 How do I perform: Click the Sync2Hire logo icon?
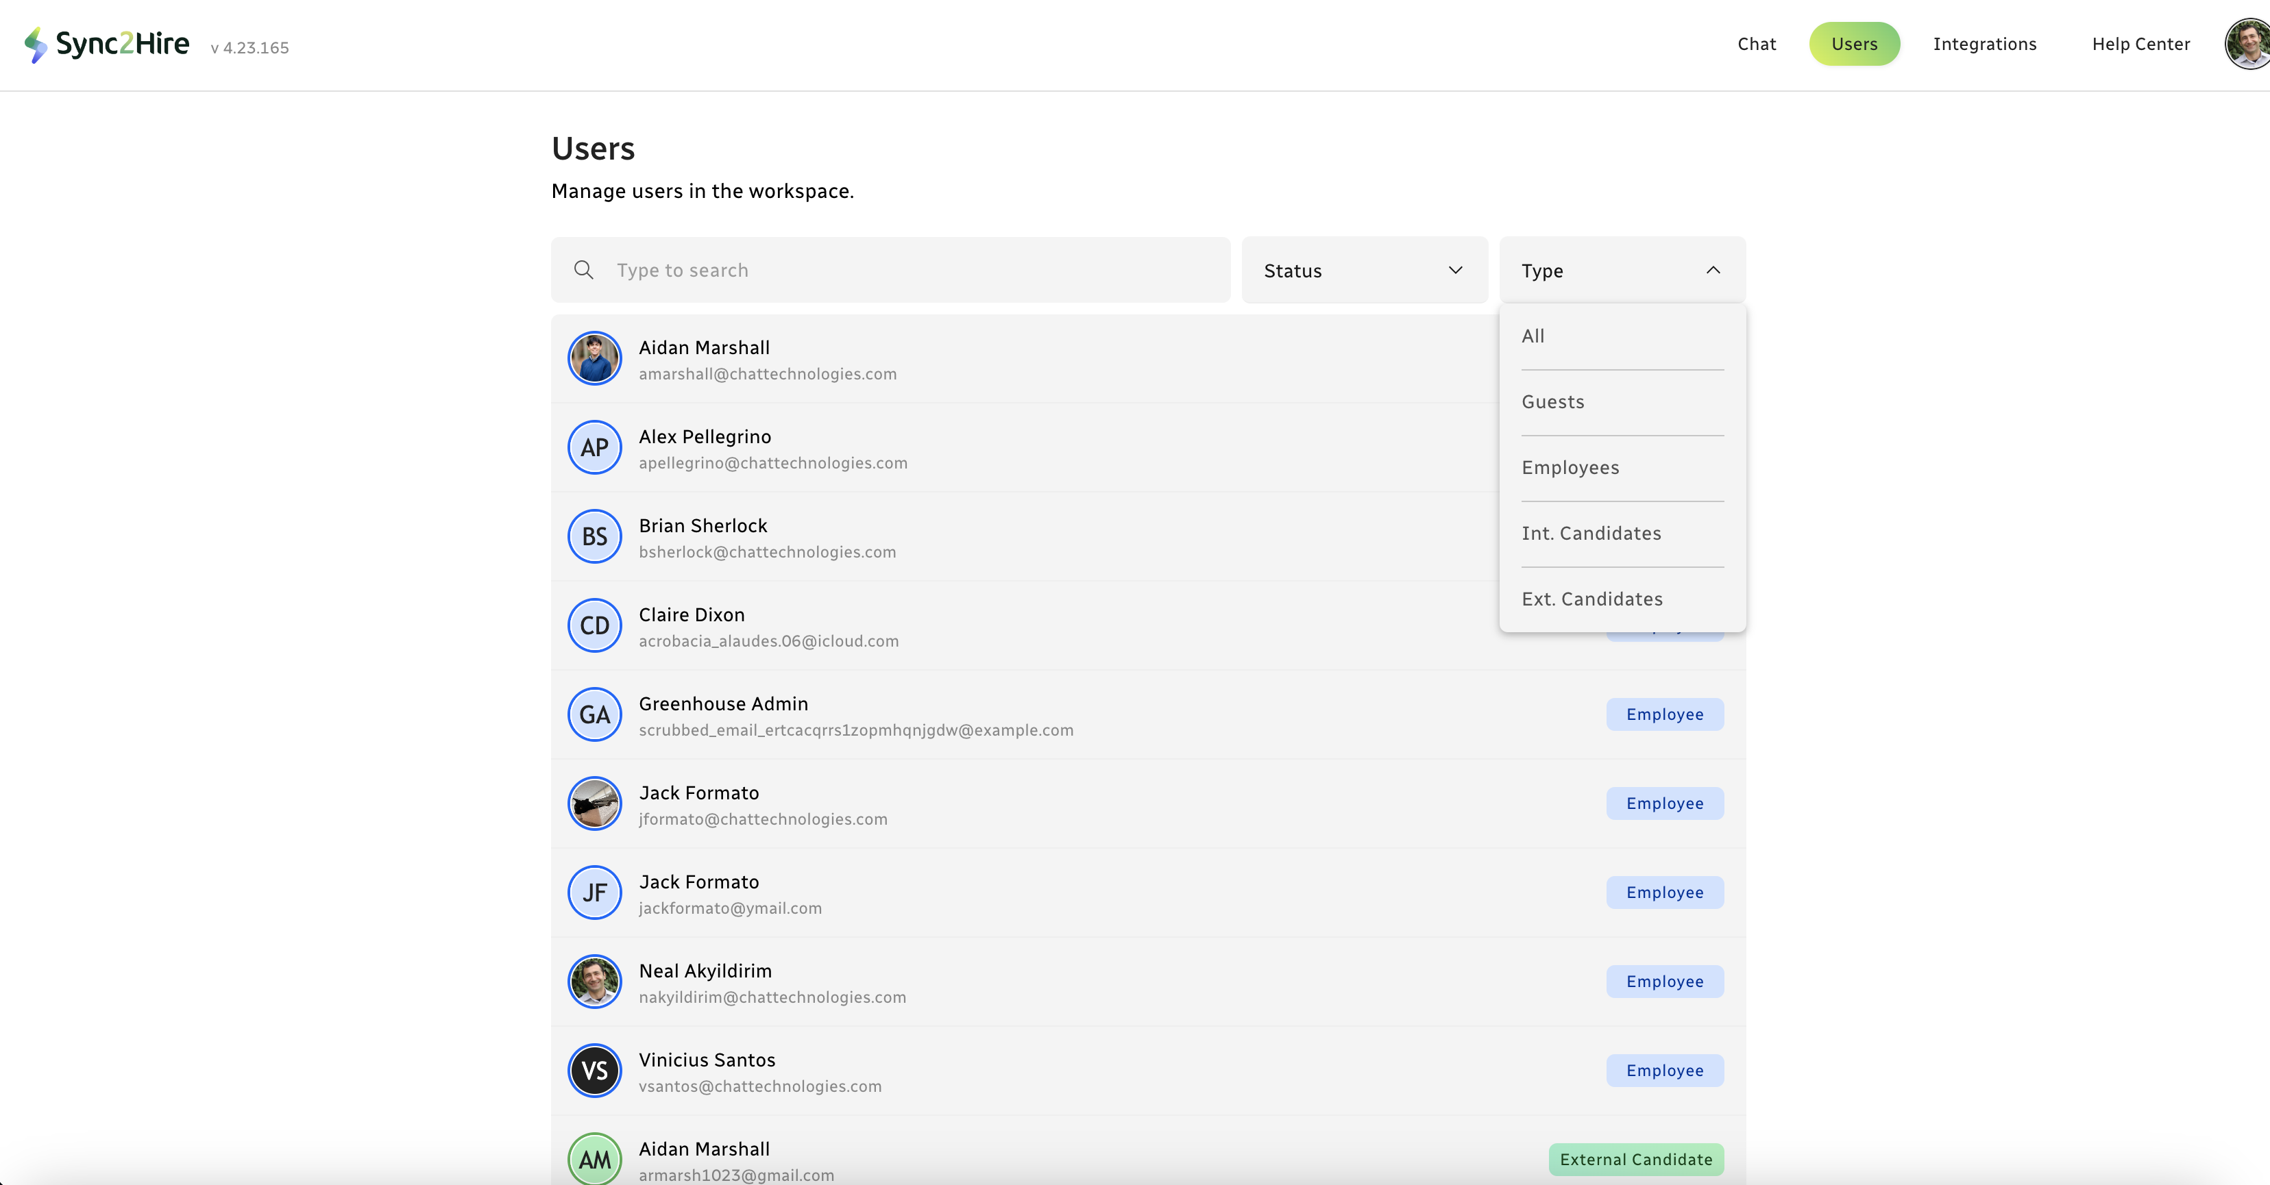coord(35,44)
